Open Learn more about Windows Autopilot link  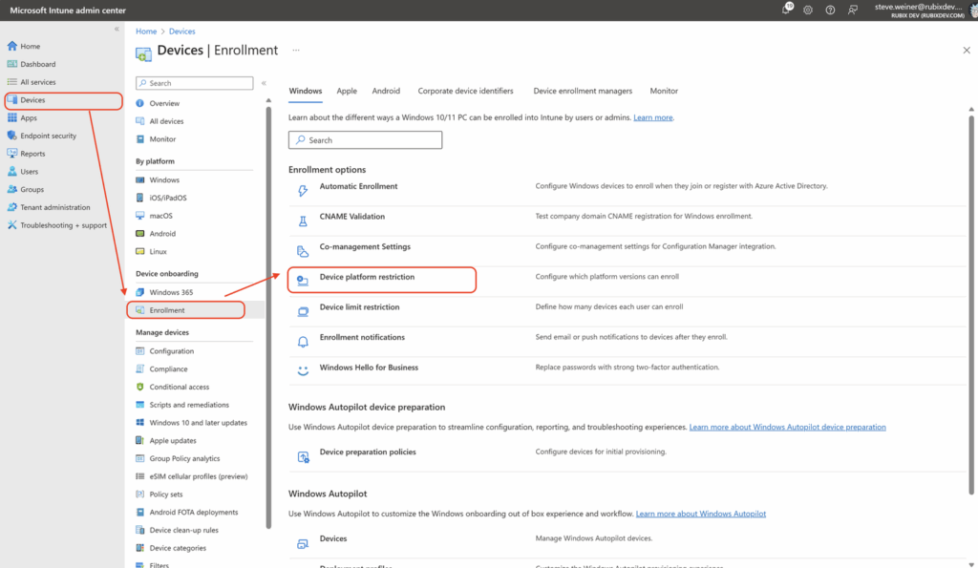click(700, 514)
